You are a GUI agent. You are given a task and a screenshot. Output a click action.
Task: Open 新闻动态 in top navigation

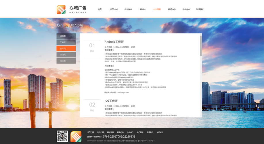point(172,10)
